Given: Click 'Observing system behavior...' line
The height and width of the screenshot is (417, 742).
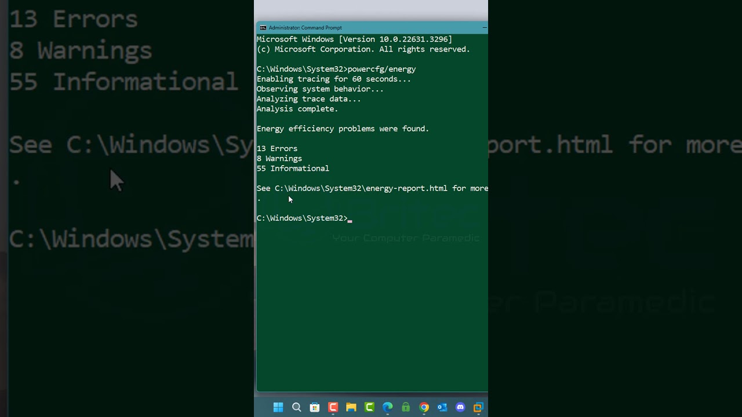Looking at the screenshot, I should (320, 89).
